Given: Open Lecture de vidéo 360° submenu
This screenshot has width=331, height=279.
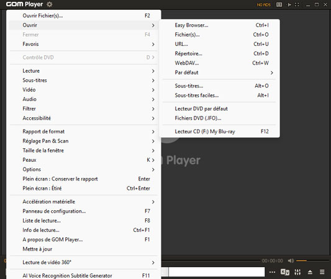Looking at the screenshot, I should (x=84, y=262).
